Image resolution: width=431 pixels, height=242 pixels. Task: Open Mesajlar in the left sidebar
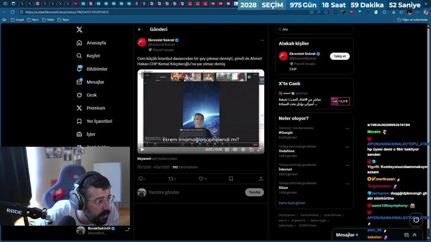[91, 82]
